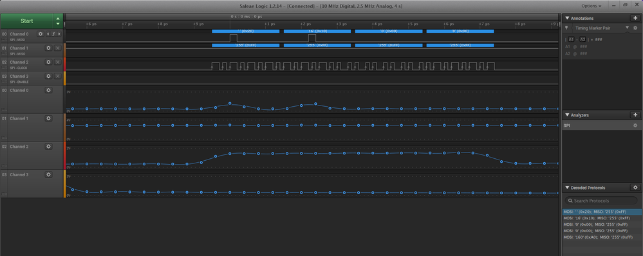Image resolution: width=643 pixels, height=256 pixels.
Task: Open Timing Marker Pair dropdown arrow
Action: point(627,28)
